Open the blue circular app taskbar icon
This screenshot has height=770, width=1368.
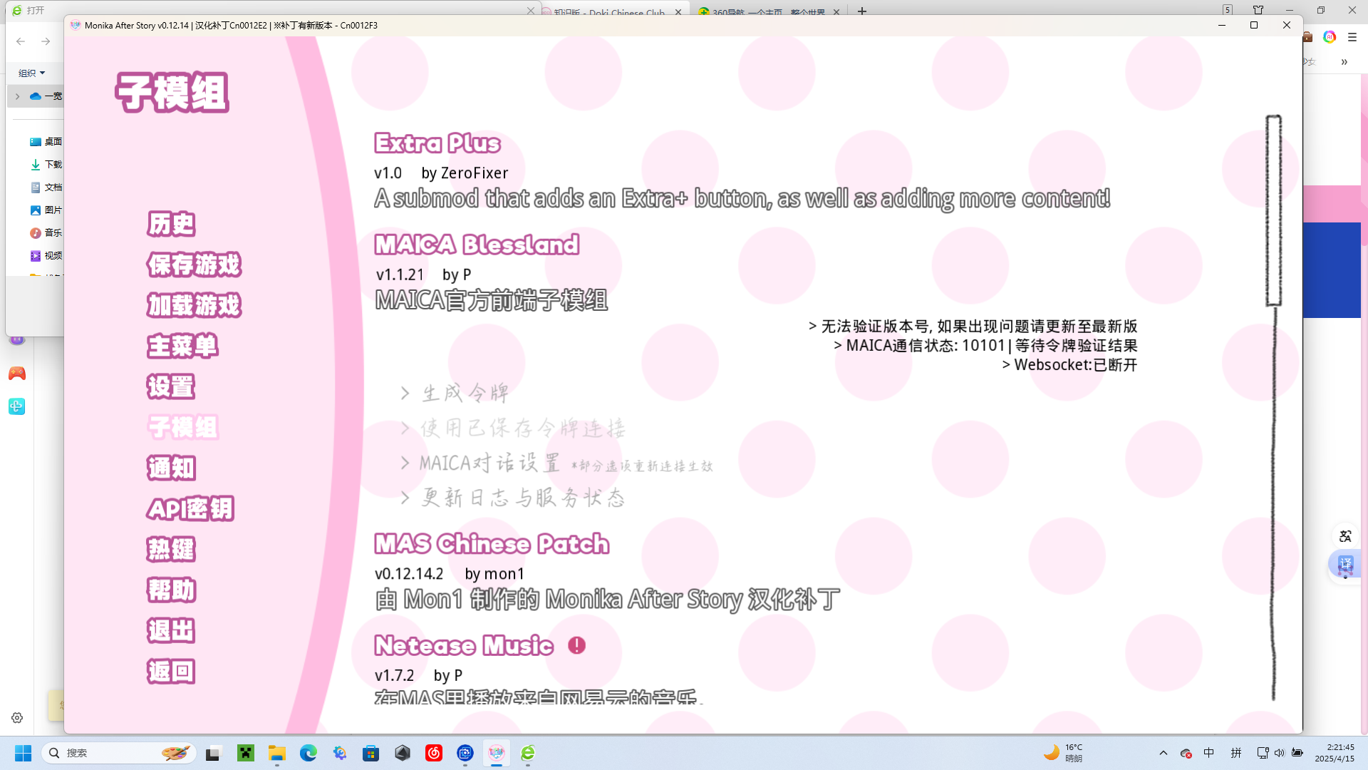[x=465, y=753]
